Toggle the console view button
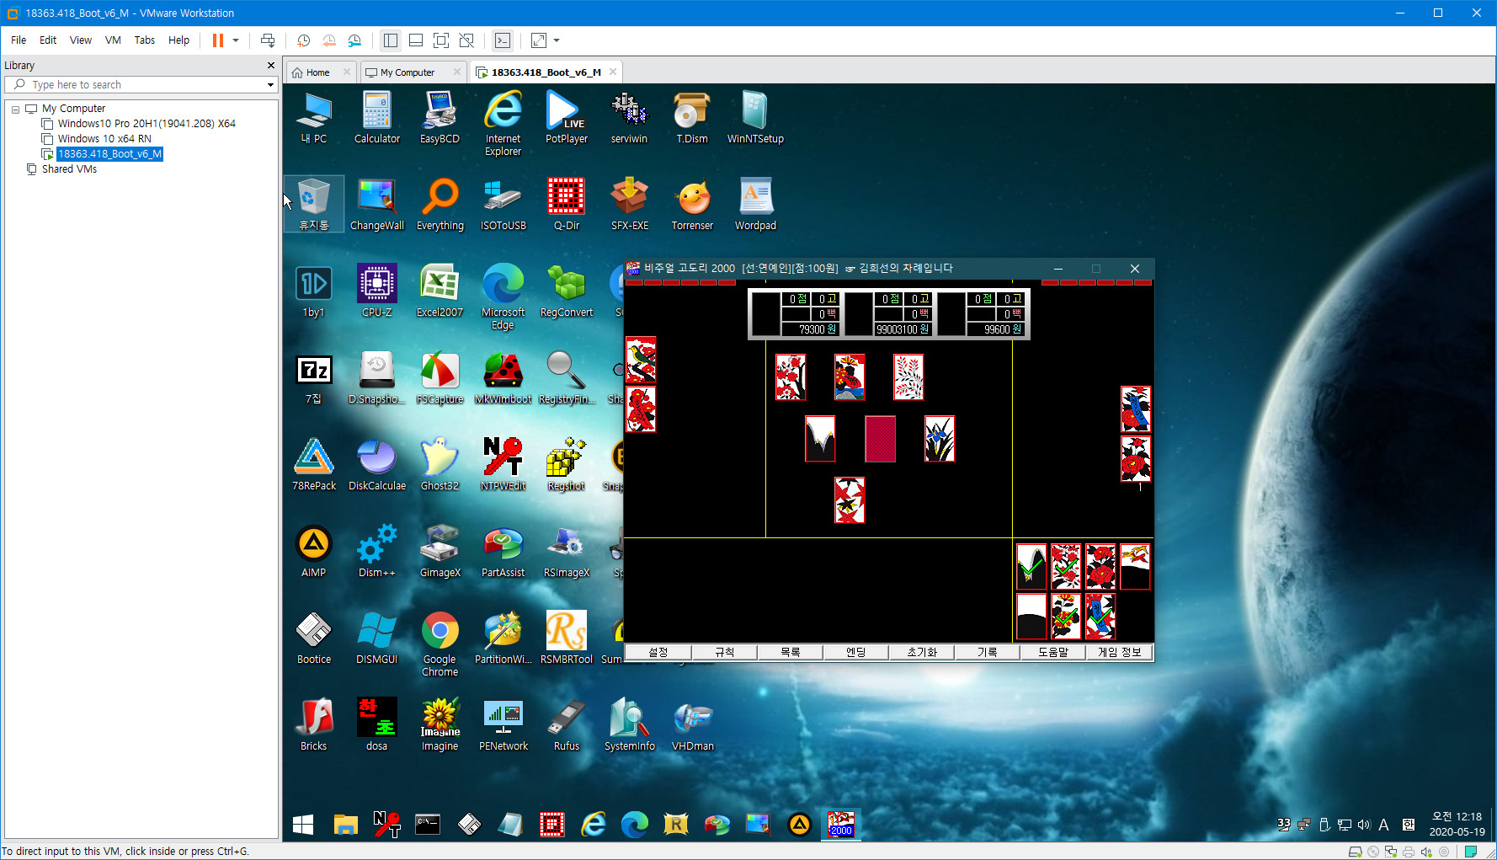Screen dimensions: 1497x860 tap(503, 40)
